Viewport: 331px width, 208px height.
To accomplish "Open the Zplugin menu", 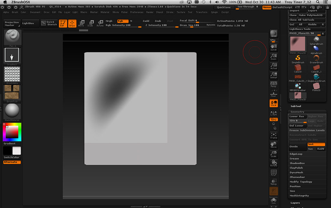I will [214, 12].
